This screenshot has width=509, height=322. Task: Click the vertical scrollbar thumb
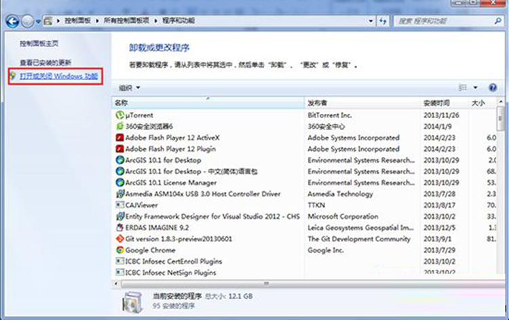pyautogui.click(x=501, y=119)
